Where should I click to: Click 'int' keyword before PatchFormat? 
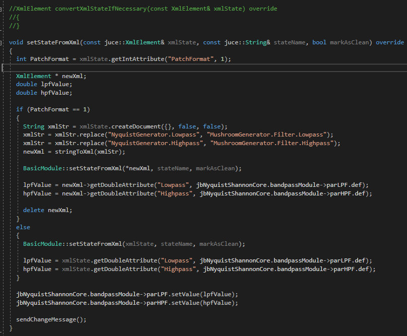click(21, 59)
